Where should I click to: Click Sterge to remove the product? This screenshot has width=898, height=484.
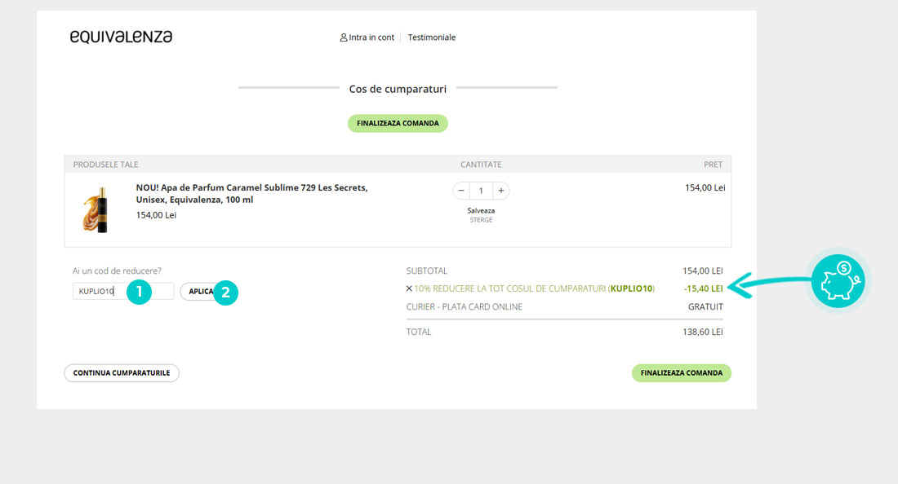pyautogui.click(x=481, y=220)
